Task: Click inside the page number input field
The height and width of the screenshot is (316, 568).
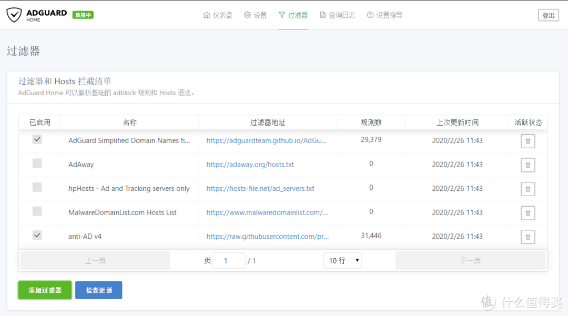Action: 229,260
